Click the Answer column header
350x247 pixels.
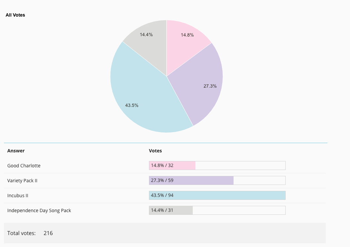[16, 151]
